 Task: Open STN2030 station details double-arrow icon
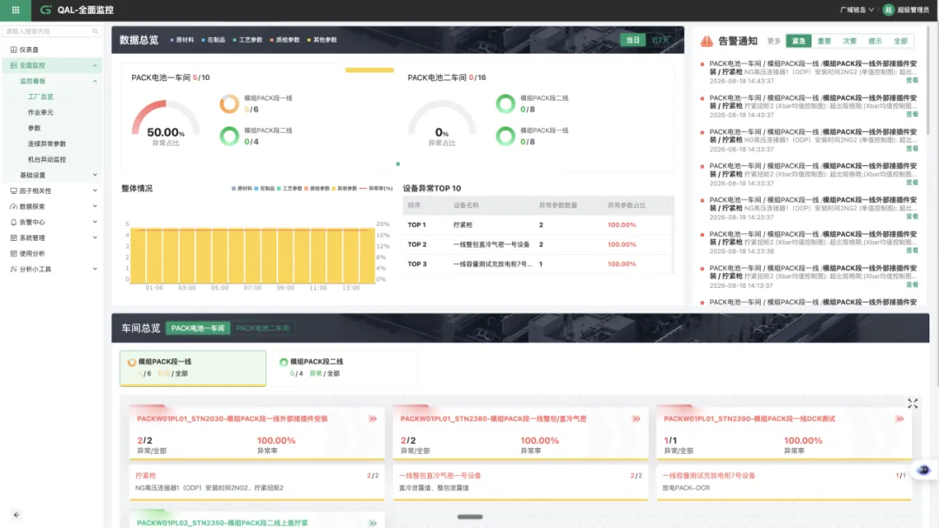(x=372, y=419)
